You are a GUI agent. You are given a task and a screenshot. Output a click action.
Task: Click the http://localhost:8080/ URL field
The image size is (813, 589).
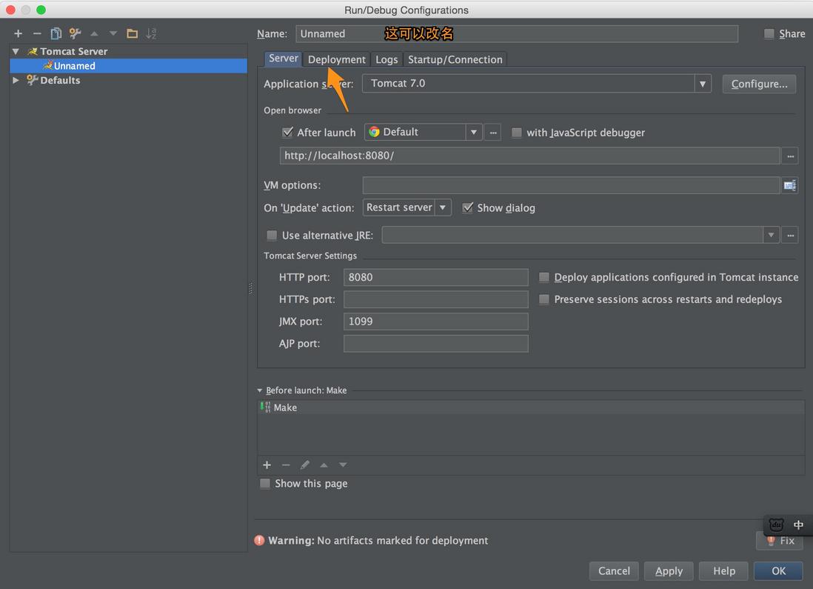pyautogui.click(x=529, y=156)
